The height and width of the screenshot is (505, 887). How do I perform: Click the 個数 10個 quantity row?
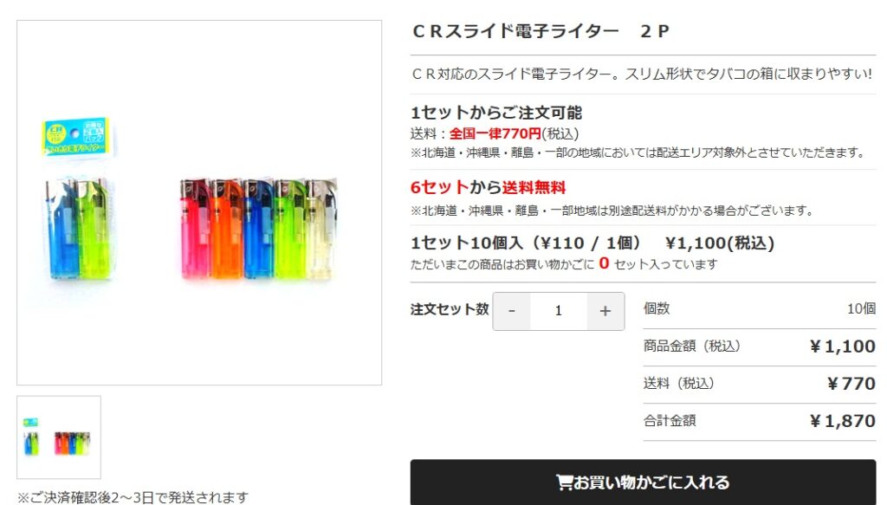[760, 308]
